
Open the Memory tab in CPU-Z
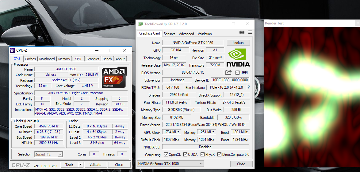pyautogui.click(x=64, y=59)
